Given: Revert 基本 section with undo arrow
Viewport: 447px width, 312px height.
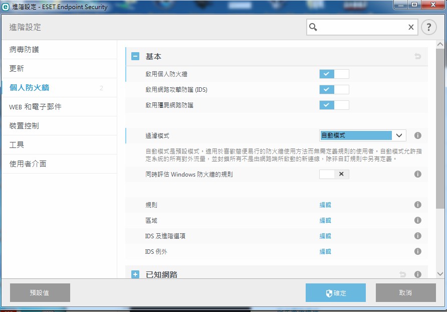Looking at the screenshot, I should [x=417, y=56].
